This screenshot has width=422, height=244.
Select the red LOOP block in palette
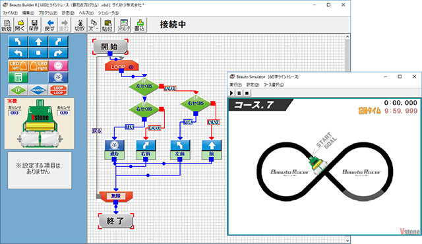(58, 90)
